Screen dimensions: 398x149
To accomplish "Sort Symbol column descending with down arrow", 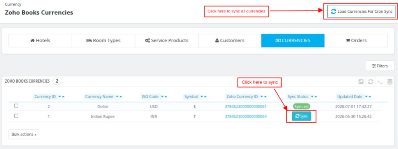I will pos(202,97).
